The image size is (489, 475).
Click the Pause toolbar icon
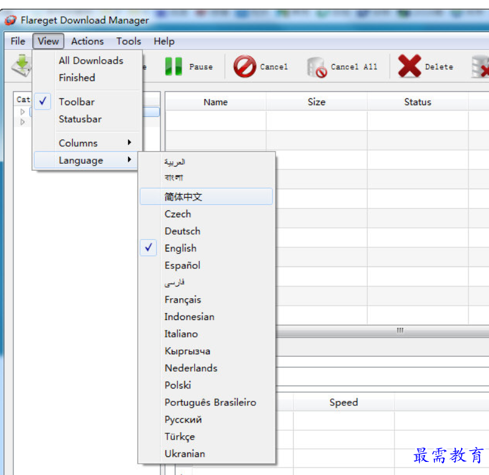[x=174, y=66]
